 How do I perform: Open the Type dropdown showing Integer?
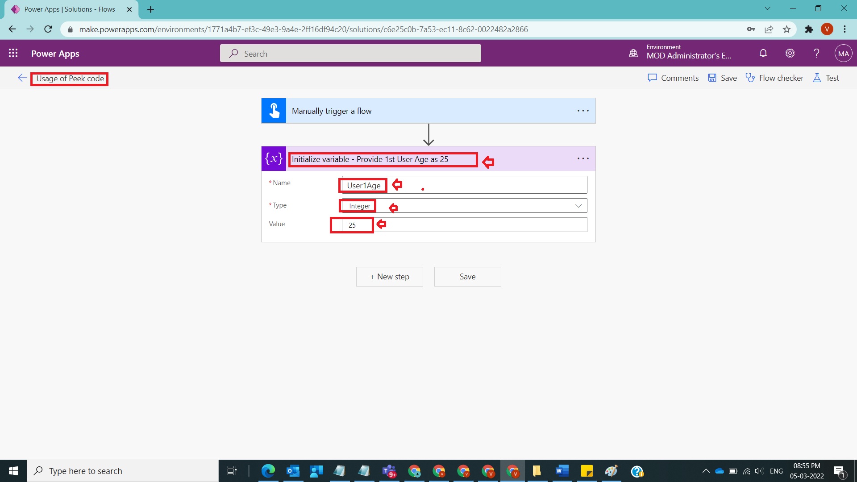(x=578, y=205)
